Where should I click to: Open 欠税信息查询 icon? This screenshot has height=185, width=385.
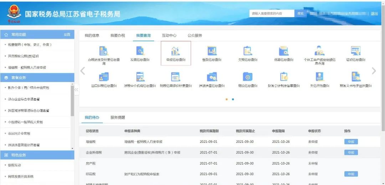248,51
